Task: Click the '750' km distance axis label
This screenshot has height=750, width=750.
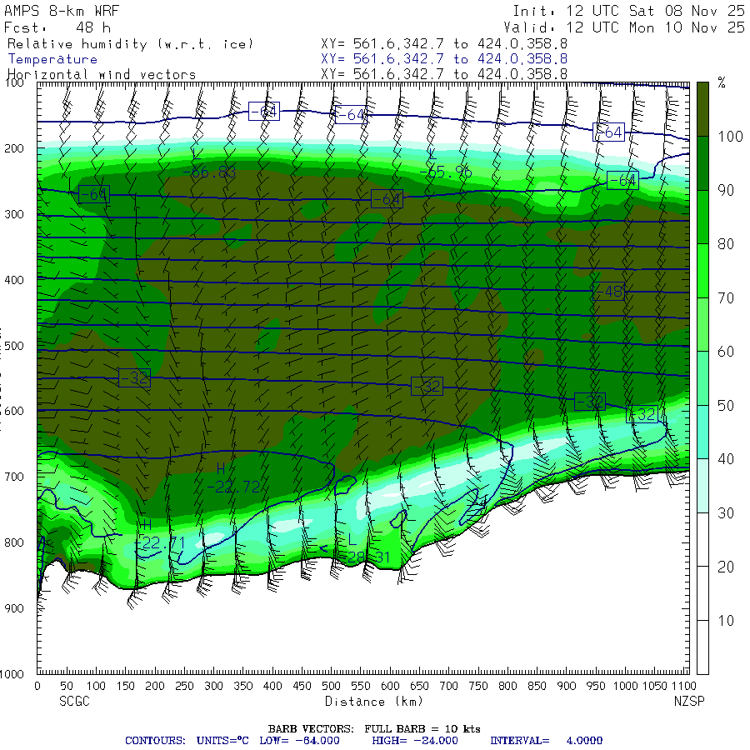Action: point(478,687)
